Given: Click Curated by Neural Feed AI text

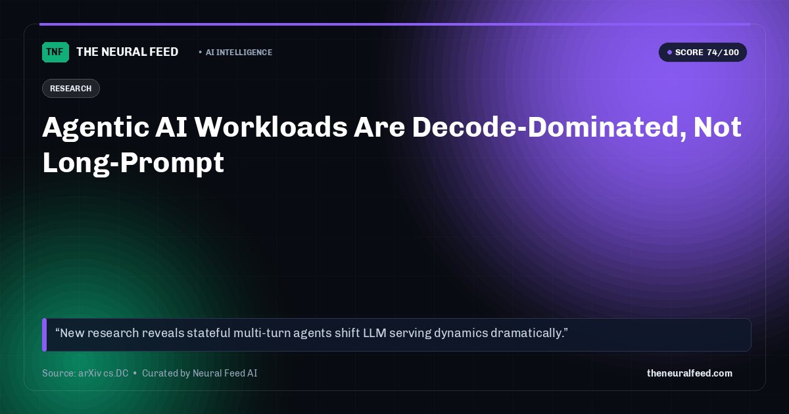Looking at the screenshot, I should click(199, 373).
